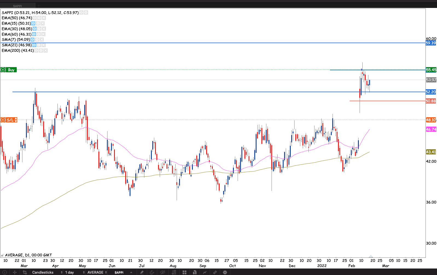Image resolution: width=437 pixels, height=275 pixels.
Task: Click the info icon in bottom toolbar
Action: click(5, 272)
